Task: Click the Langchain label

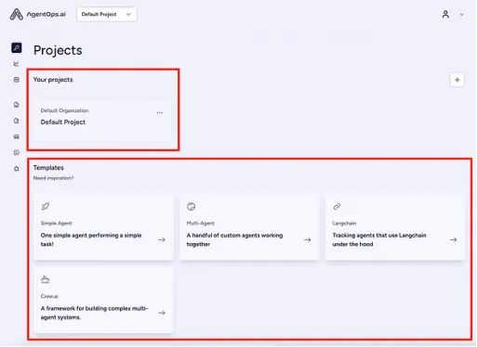Action: pyautogui.click(x=344, y=223)
